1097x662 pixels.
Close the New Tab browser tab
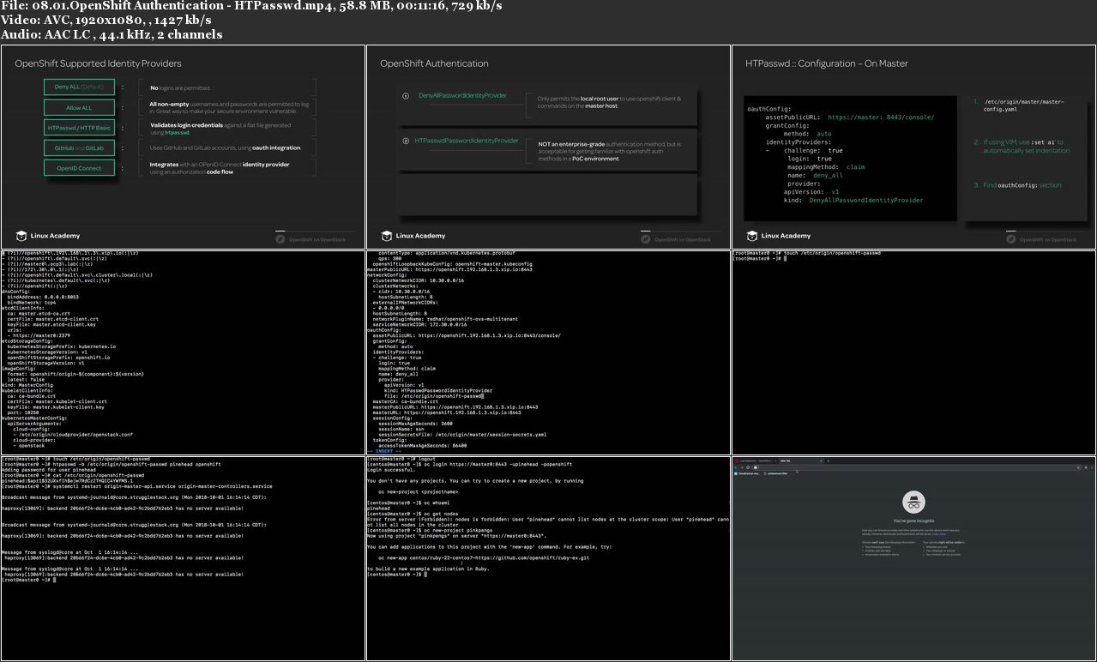click(x=821, y=460)
